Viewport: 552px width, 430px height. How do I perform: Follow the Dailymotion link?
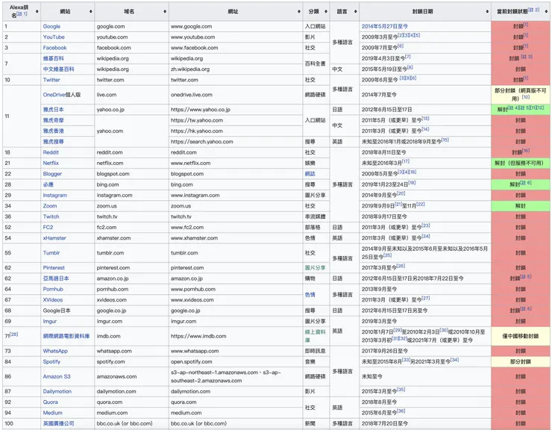[57, 391]
